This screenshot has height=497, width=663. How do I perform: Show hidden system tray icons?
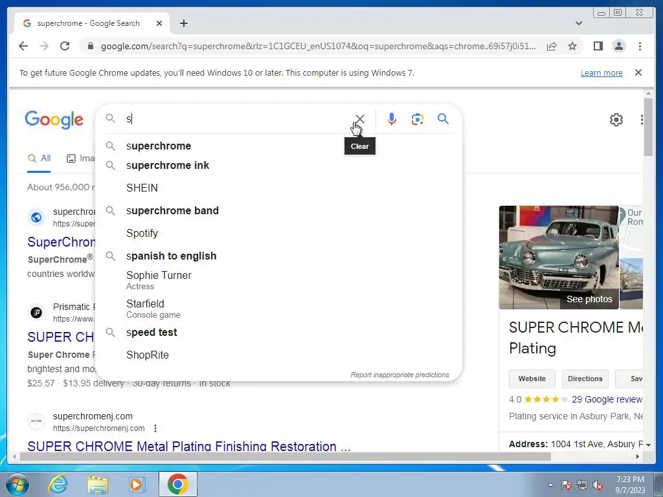coord(550,485)
